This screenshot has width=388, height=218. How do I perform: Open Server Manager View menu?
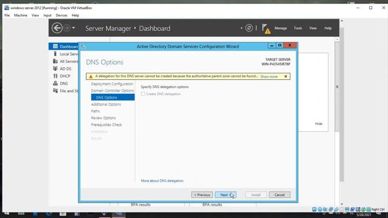tap(313, 28)
